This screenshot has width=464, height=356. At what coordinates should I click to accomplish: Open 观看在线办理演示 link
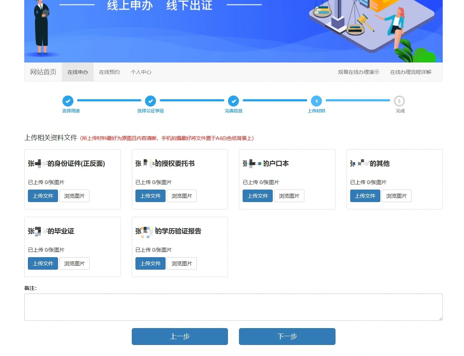coord(358,72)
